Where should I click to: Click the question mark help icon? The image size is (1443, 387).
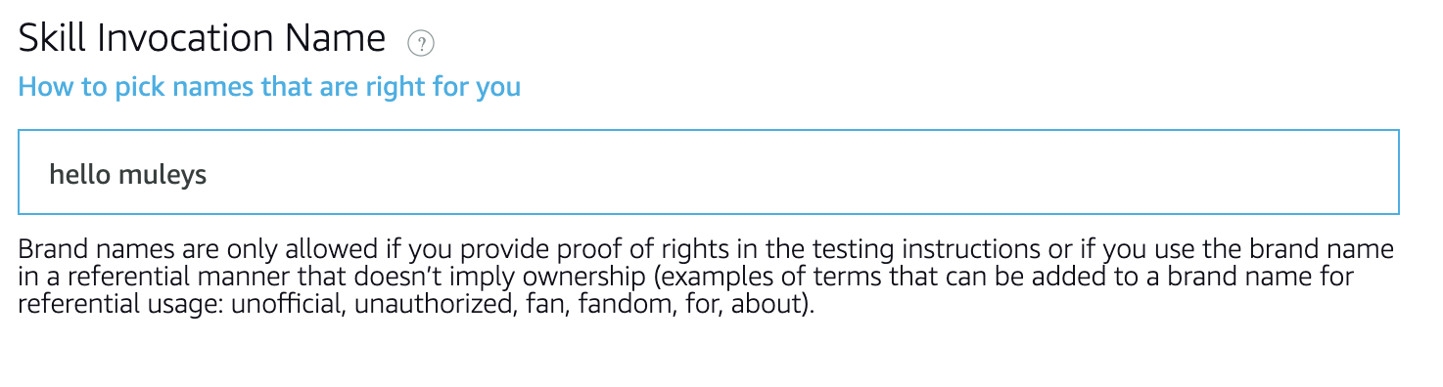tap(421, 43)
